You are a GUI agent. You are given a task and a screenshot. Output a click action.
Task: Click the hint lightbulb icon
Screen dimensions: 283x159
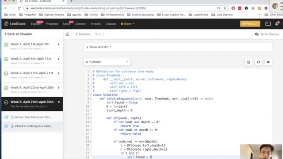click(x=88, y=47)
